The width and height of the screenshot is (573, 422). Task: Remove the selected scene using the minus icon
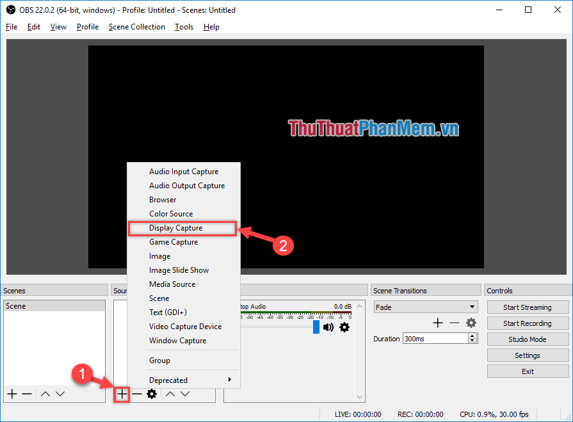click(x=26, y=394)
